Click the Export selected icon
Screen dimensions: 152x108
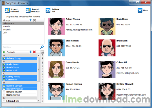(7, 10)
